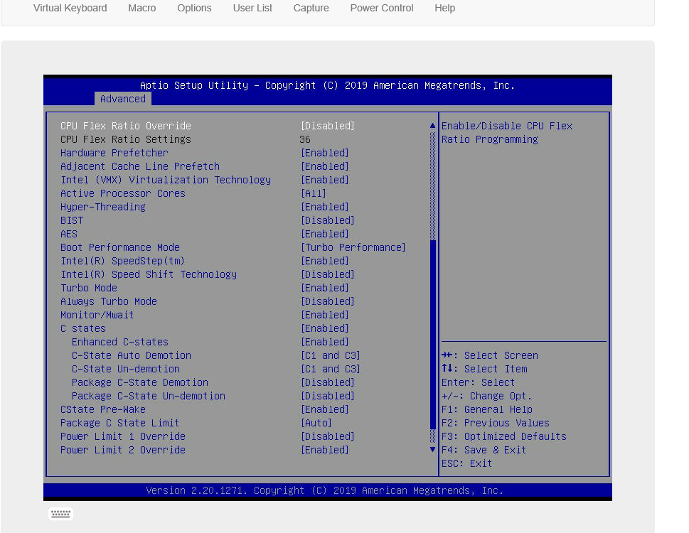Open Package C State Limit [Auto] value
Screen dimensions: 689x533
[x=316, y=423]
